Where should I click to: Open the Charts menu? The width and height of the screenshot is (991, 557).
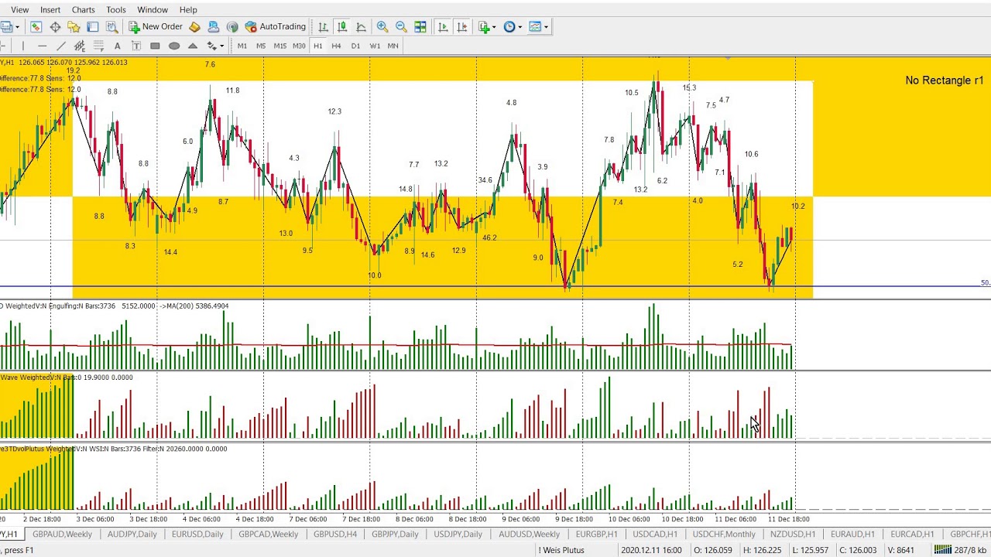(83, 10)
